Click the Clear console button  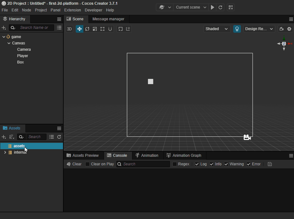[x=74, y=164]
